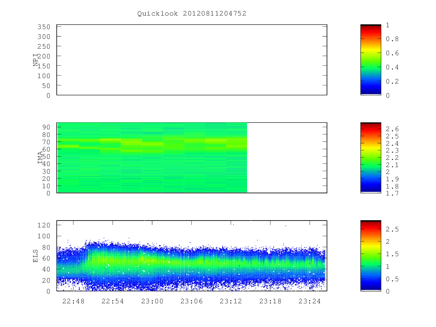The image size is (436, 327).
Task: Click the 40 tick on ELS axis
Action: click(47, 269)
